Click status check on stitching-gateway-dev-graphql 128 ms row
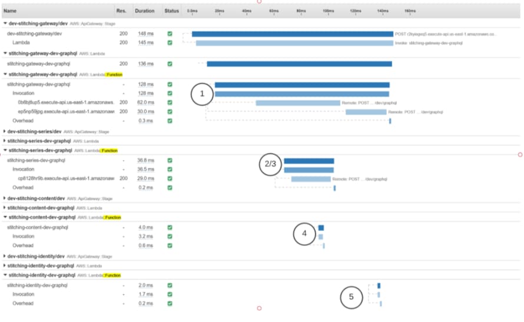Screen dimensions: 524x322 170,85
